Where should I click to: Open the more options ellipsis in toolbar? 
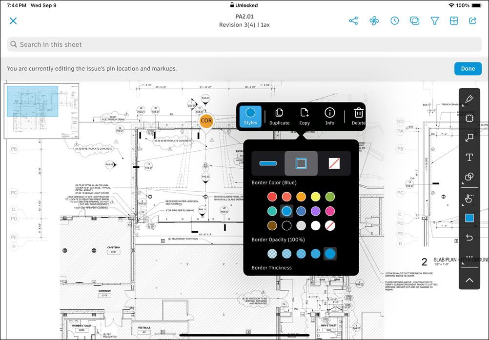(469, 257)
